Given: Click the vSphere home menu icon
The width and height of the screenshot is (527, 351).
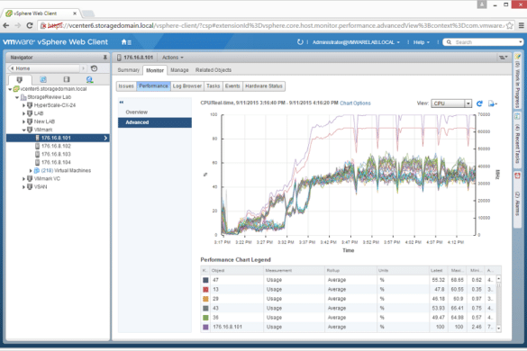Looking at the screenshot, I should [126, 42].
